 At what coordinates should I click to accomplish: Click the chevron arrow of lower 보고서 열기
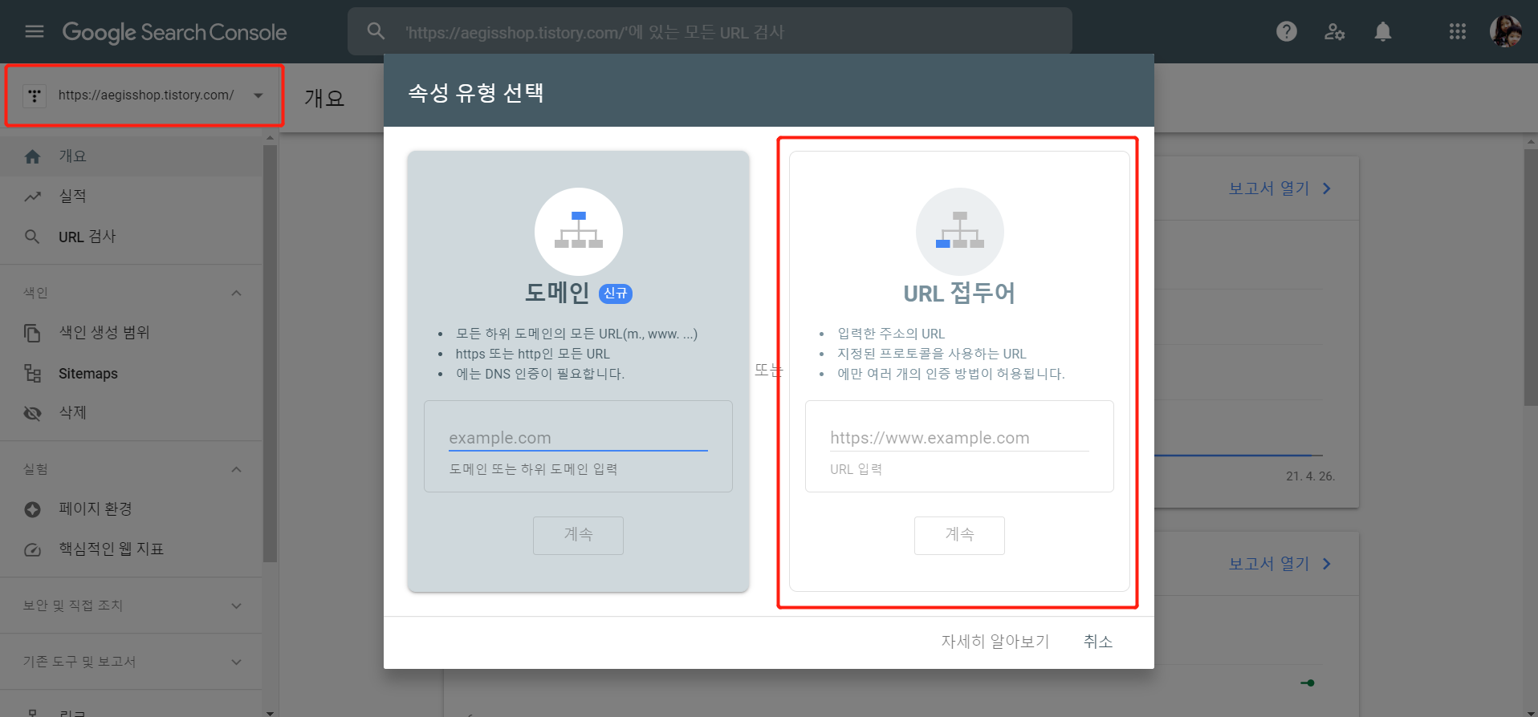[x=1327, y=564]
